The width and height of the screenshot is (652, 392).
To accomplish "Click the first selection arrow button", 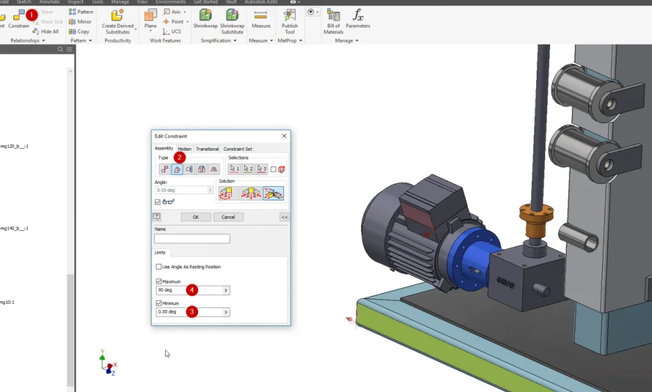I will coord(234,169).
